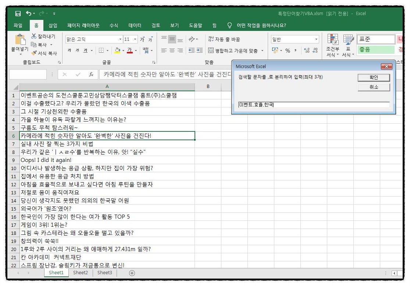Open the font size dropdown showing 11
This screenshot has height=286, width=410.
[x=135, y=39]
